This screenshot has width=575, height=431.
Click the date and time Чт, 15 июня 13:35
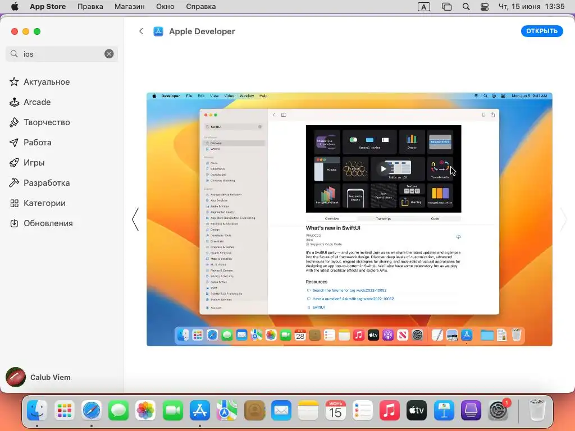(x=531, y=7)
